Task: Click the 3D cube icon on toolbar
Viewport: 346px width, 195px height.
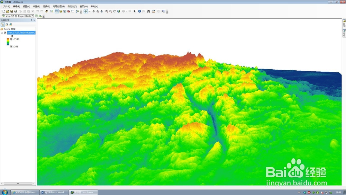Action: [164, 11]
